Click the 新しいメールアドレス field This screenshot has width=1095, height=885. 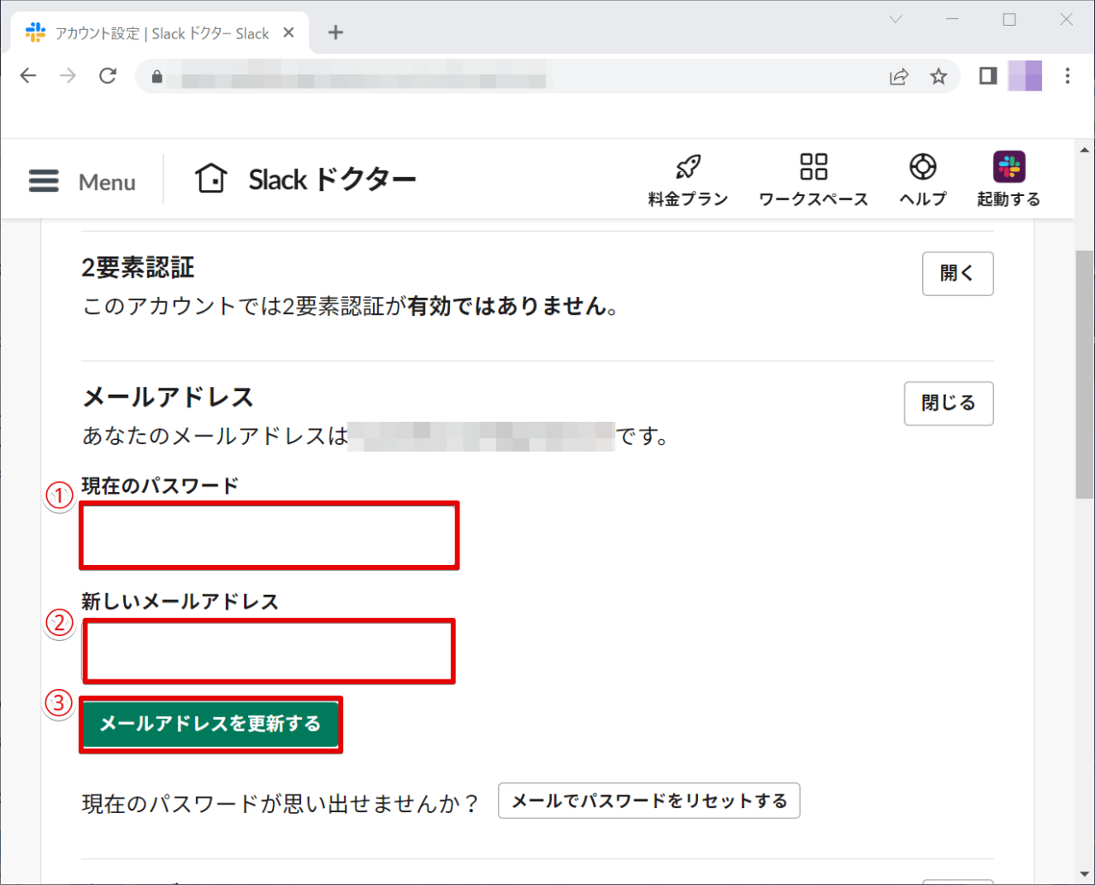click(268, 651)
